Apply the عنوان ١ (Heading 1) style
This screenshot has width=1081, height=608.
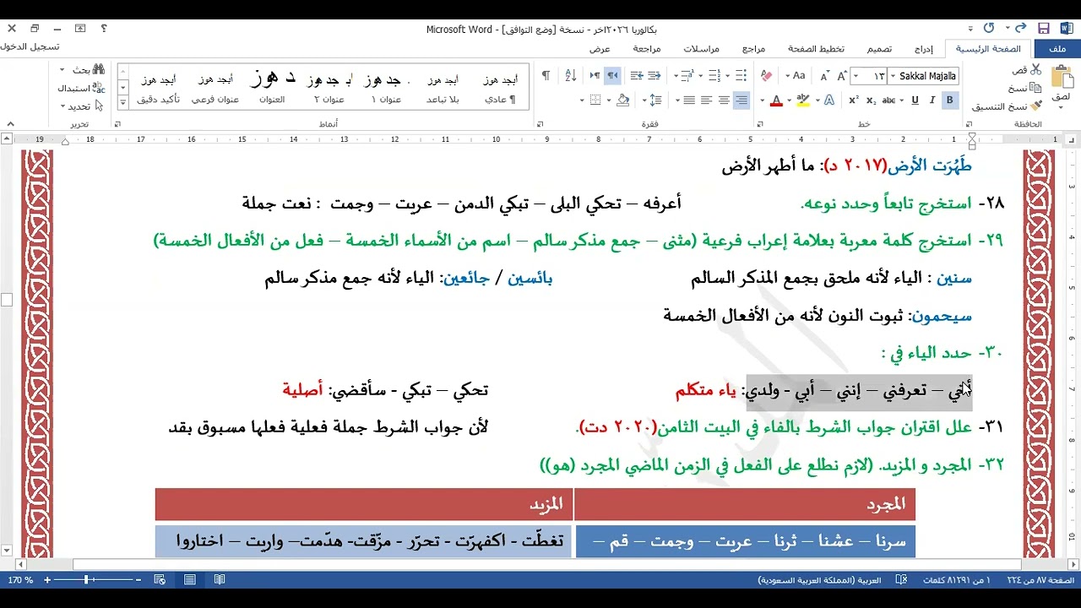[x=385, y=87]
